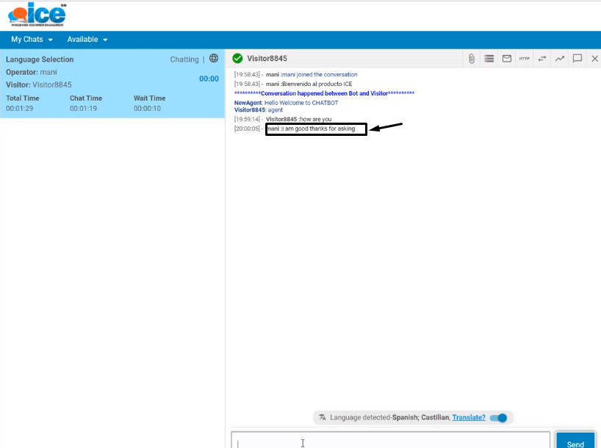Click the Send button
601x448 pixels.
pyautogui.click(x=575, y=443)
